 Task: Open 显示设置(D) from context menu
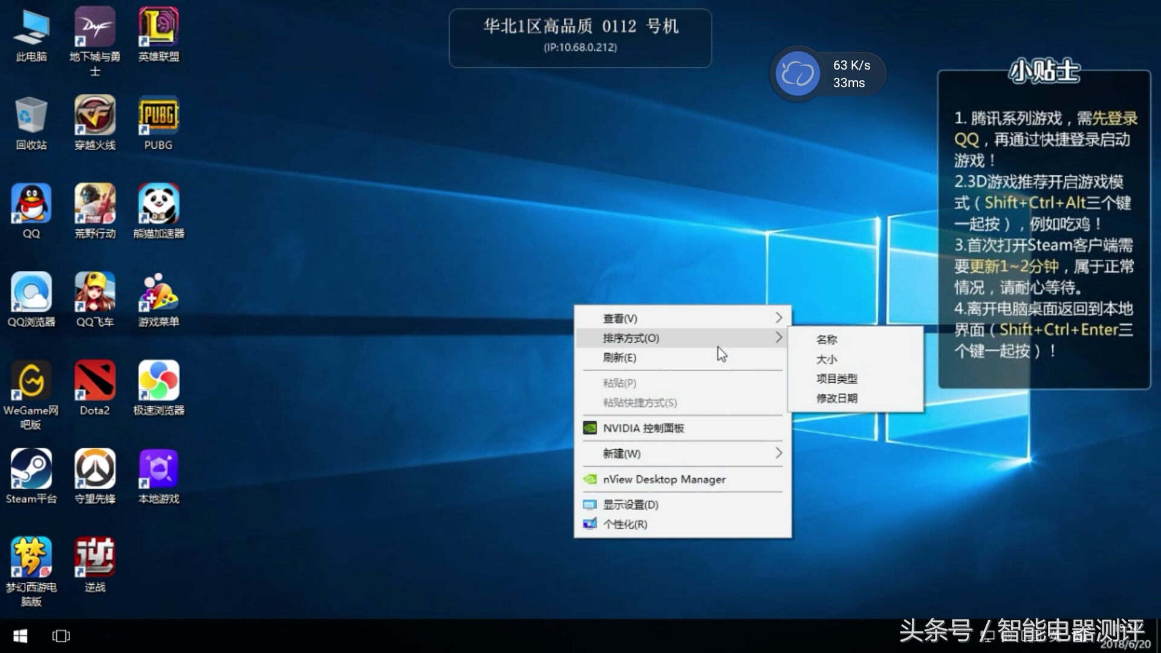pos(630,505)
